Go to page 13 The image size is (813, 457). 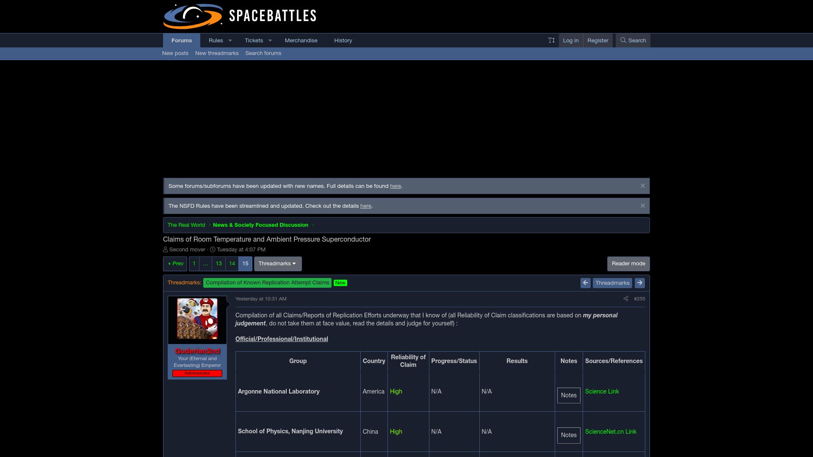coord(218,264)
